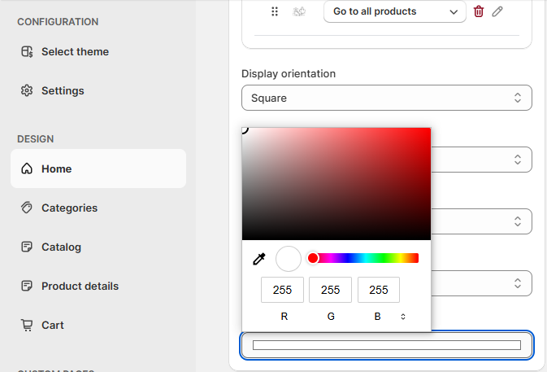
Task: Open the Settings page
Action: point(63,91)
